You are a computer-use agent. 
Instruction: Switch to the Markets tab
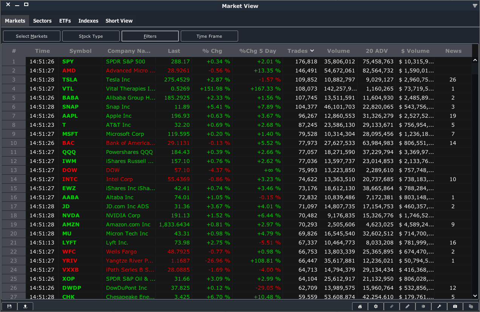(15, 21)
